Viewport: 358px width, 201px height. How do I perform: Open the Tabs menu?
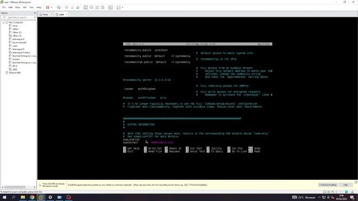point(31,7)
